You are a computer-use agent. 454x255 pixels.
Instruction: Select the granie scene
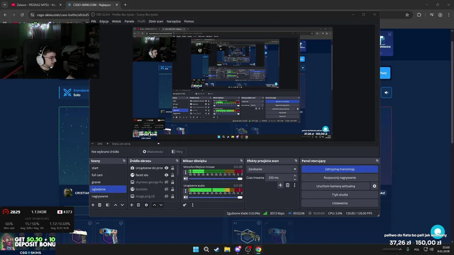click(x=108, y=182)
